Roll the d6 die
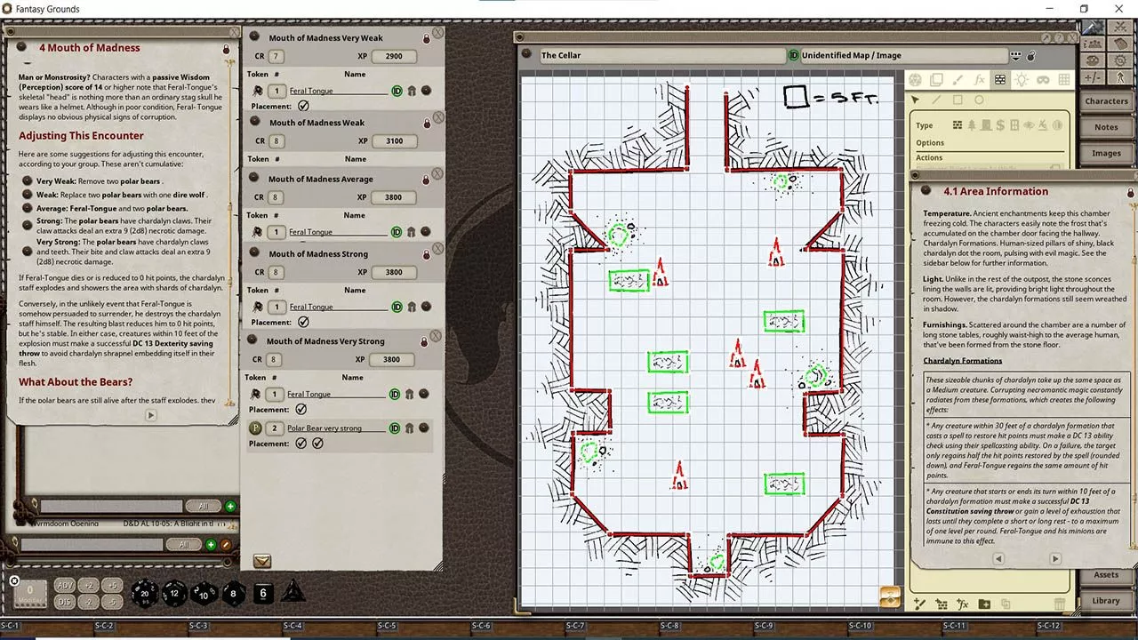1138x640 pixels. pyautogui.click(x=263, y=593)
